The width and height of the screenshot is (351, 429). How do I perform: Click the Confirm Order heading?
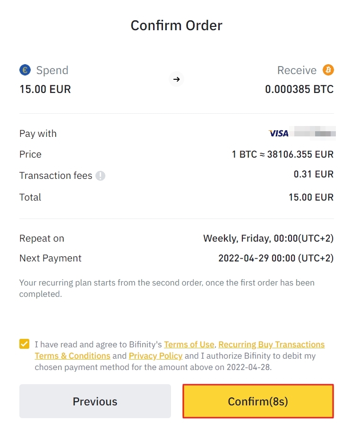(176, 25)
